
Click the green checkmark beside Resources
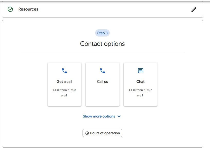10,9
